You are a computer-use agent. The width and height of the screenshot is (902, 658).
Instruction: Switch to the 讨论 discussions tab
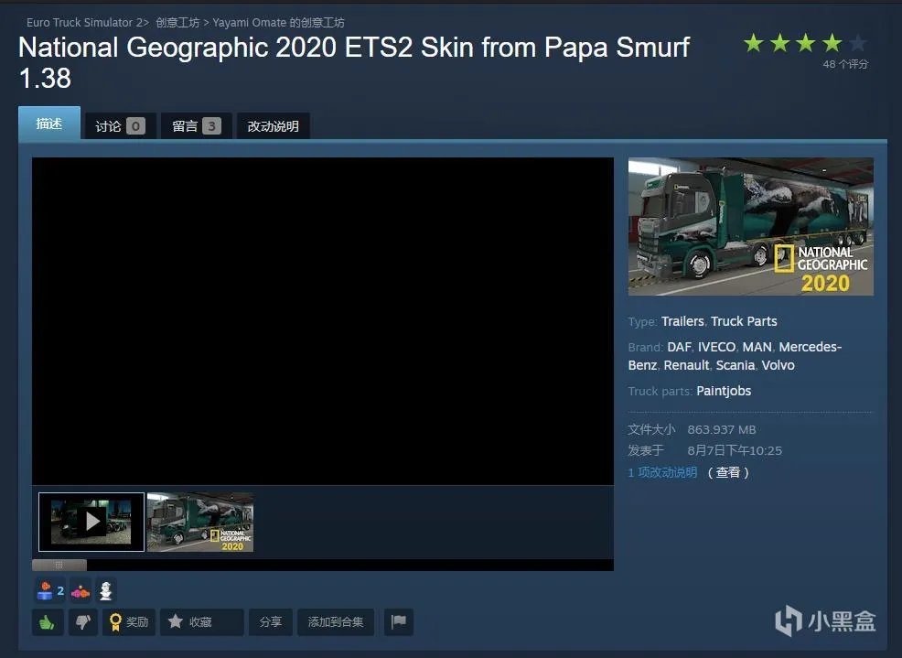pyautogui.click(x=120, y=126)
